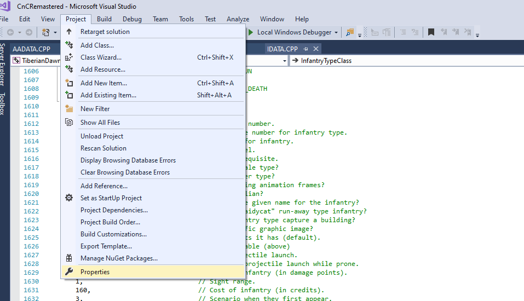
Task: Choose Export Template...
Action: (153, 246)
